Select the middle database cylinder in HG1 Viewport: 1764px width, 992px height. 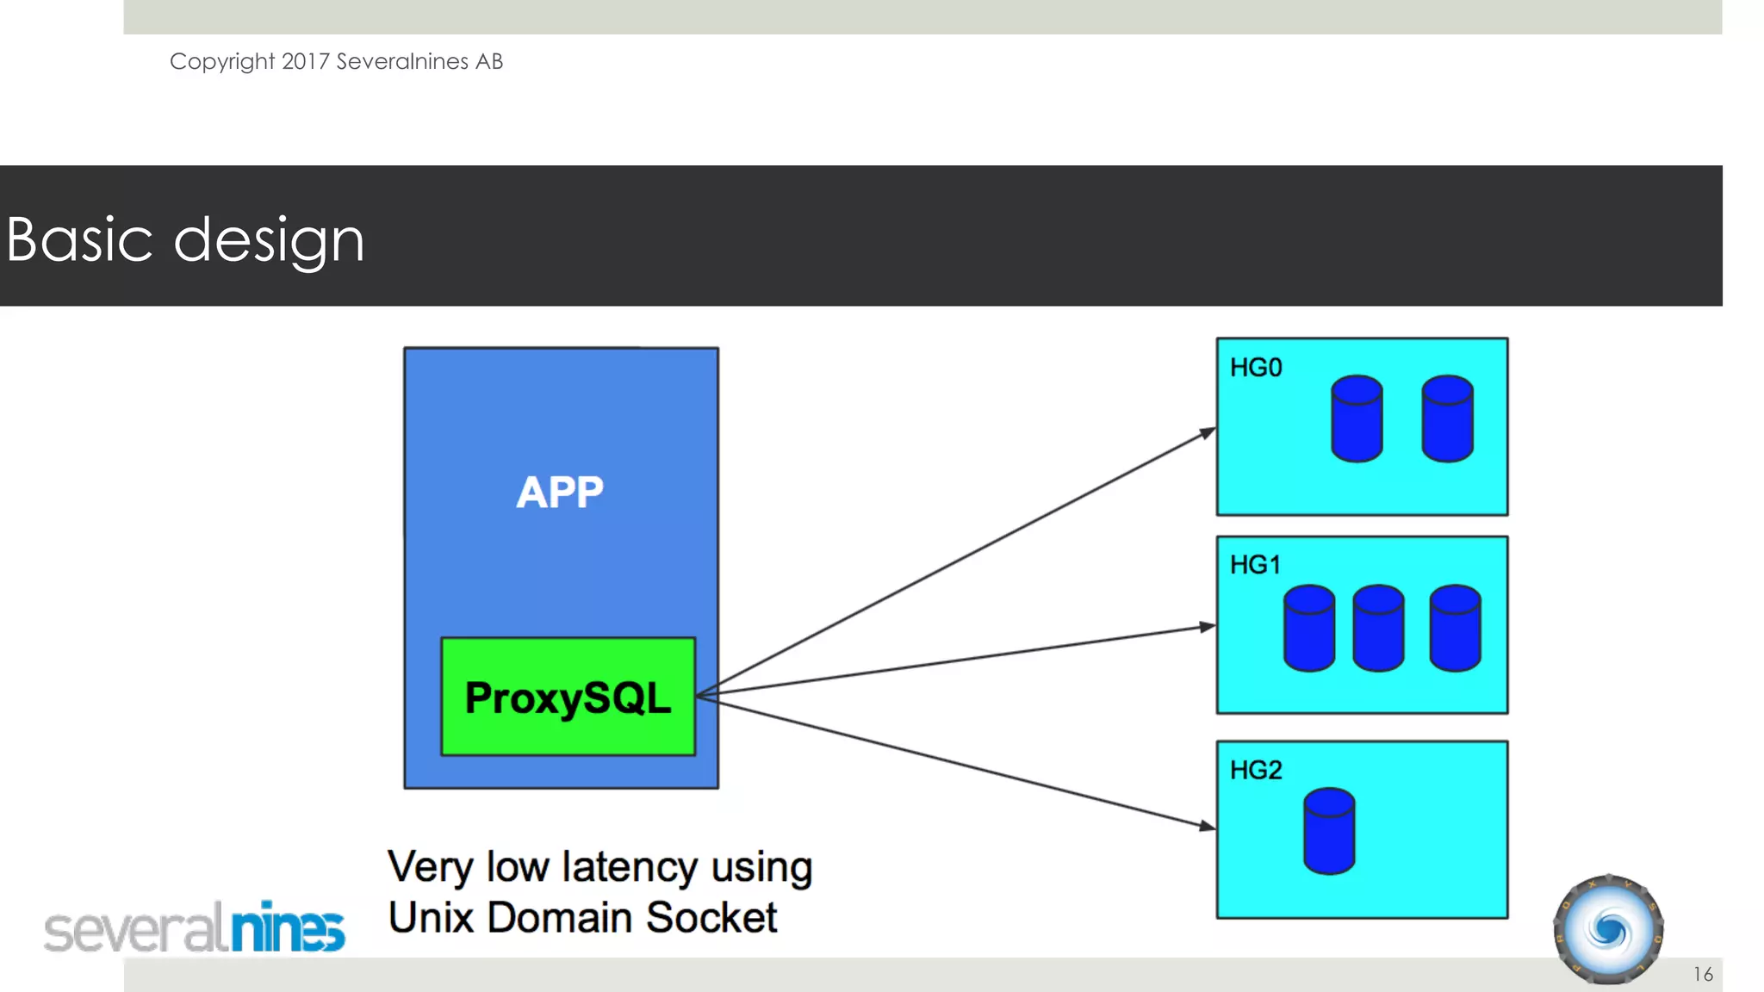(1378, 629)
